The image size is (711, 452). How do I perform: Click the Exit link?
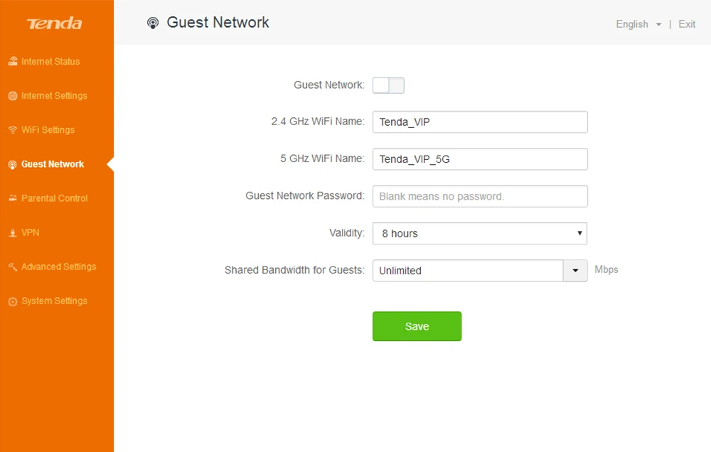(687, 24)
